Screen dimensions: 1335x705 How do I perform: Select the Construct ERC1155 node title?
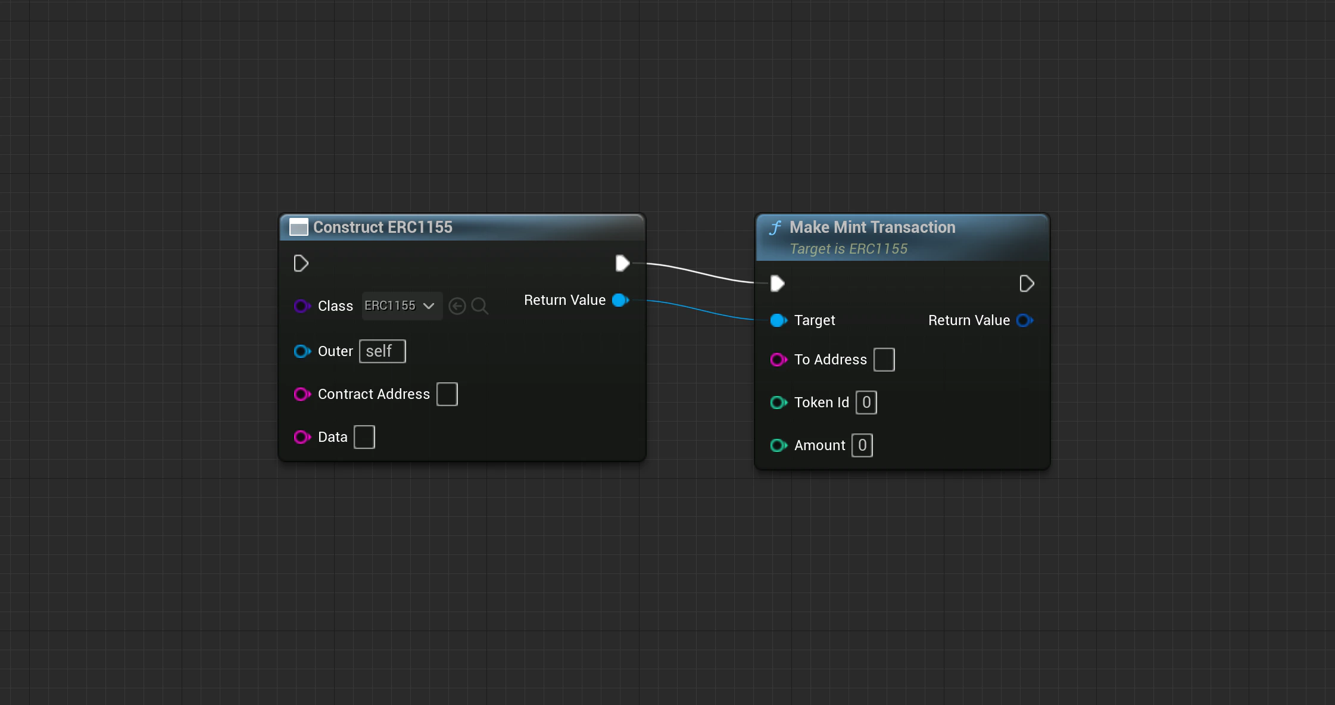382,227
